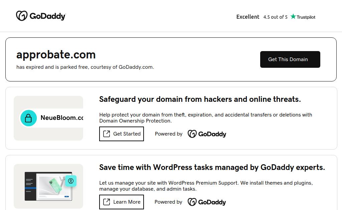Image resolution: width=342 pixels, height=210 pixels.
Task: Click the GoDaddy logo in the WordPress card
Action: pyautogui.click(x=206, y=202)
